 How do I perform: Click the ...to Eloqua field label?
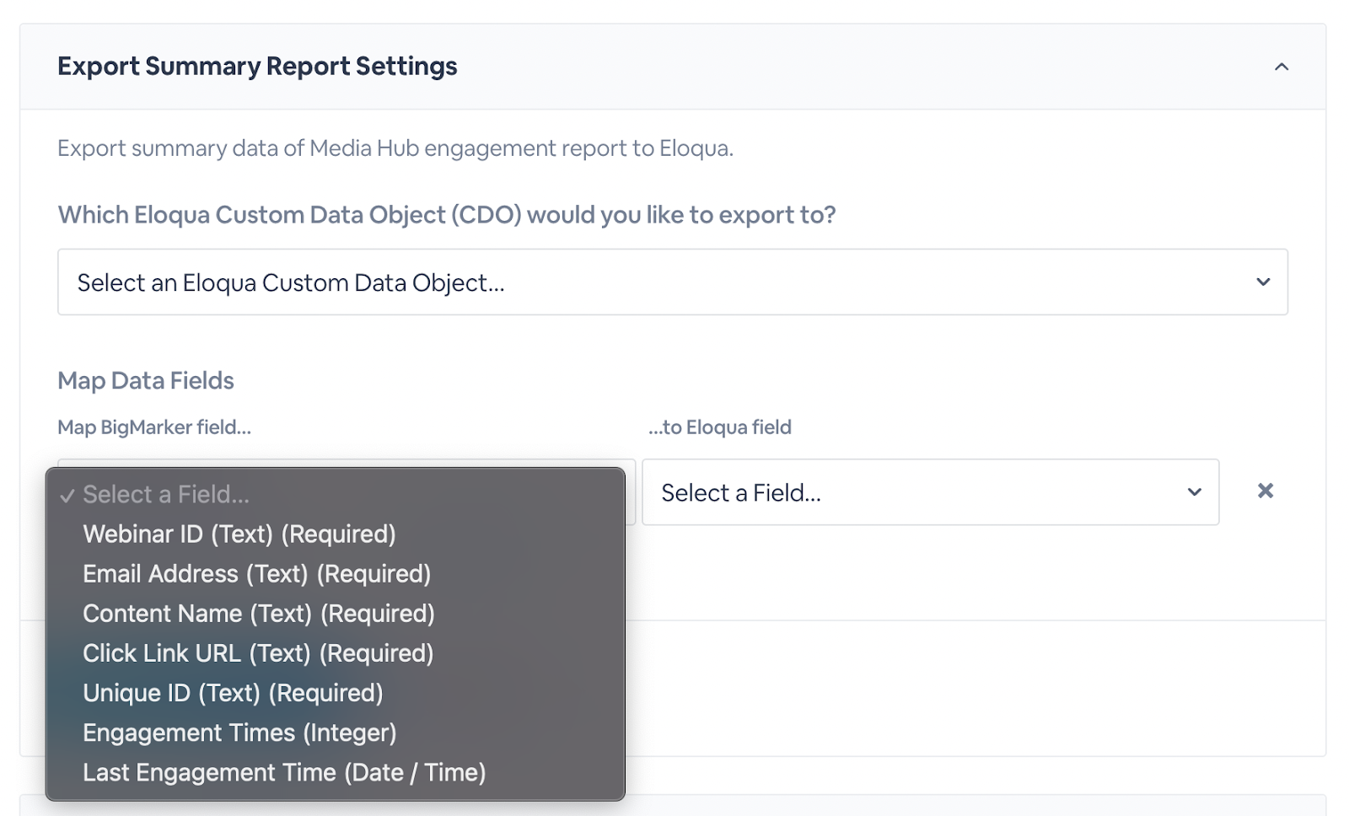click(719, 427)
